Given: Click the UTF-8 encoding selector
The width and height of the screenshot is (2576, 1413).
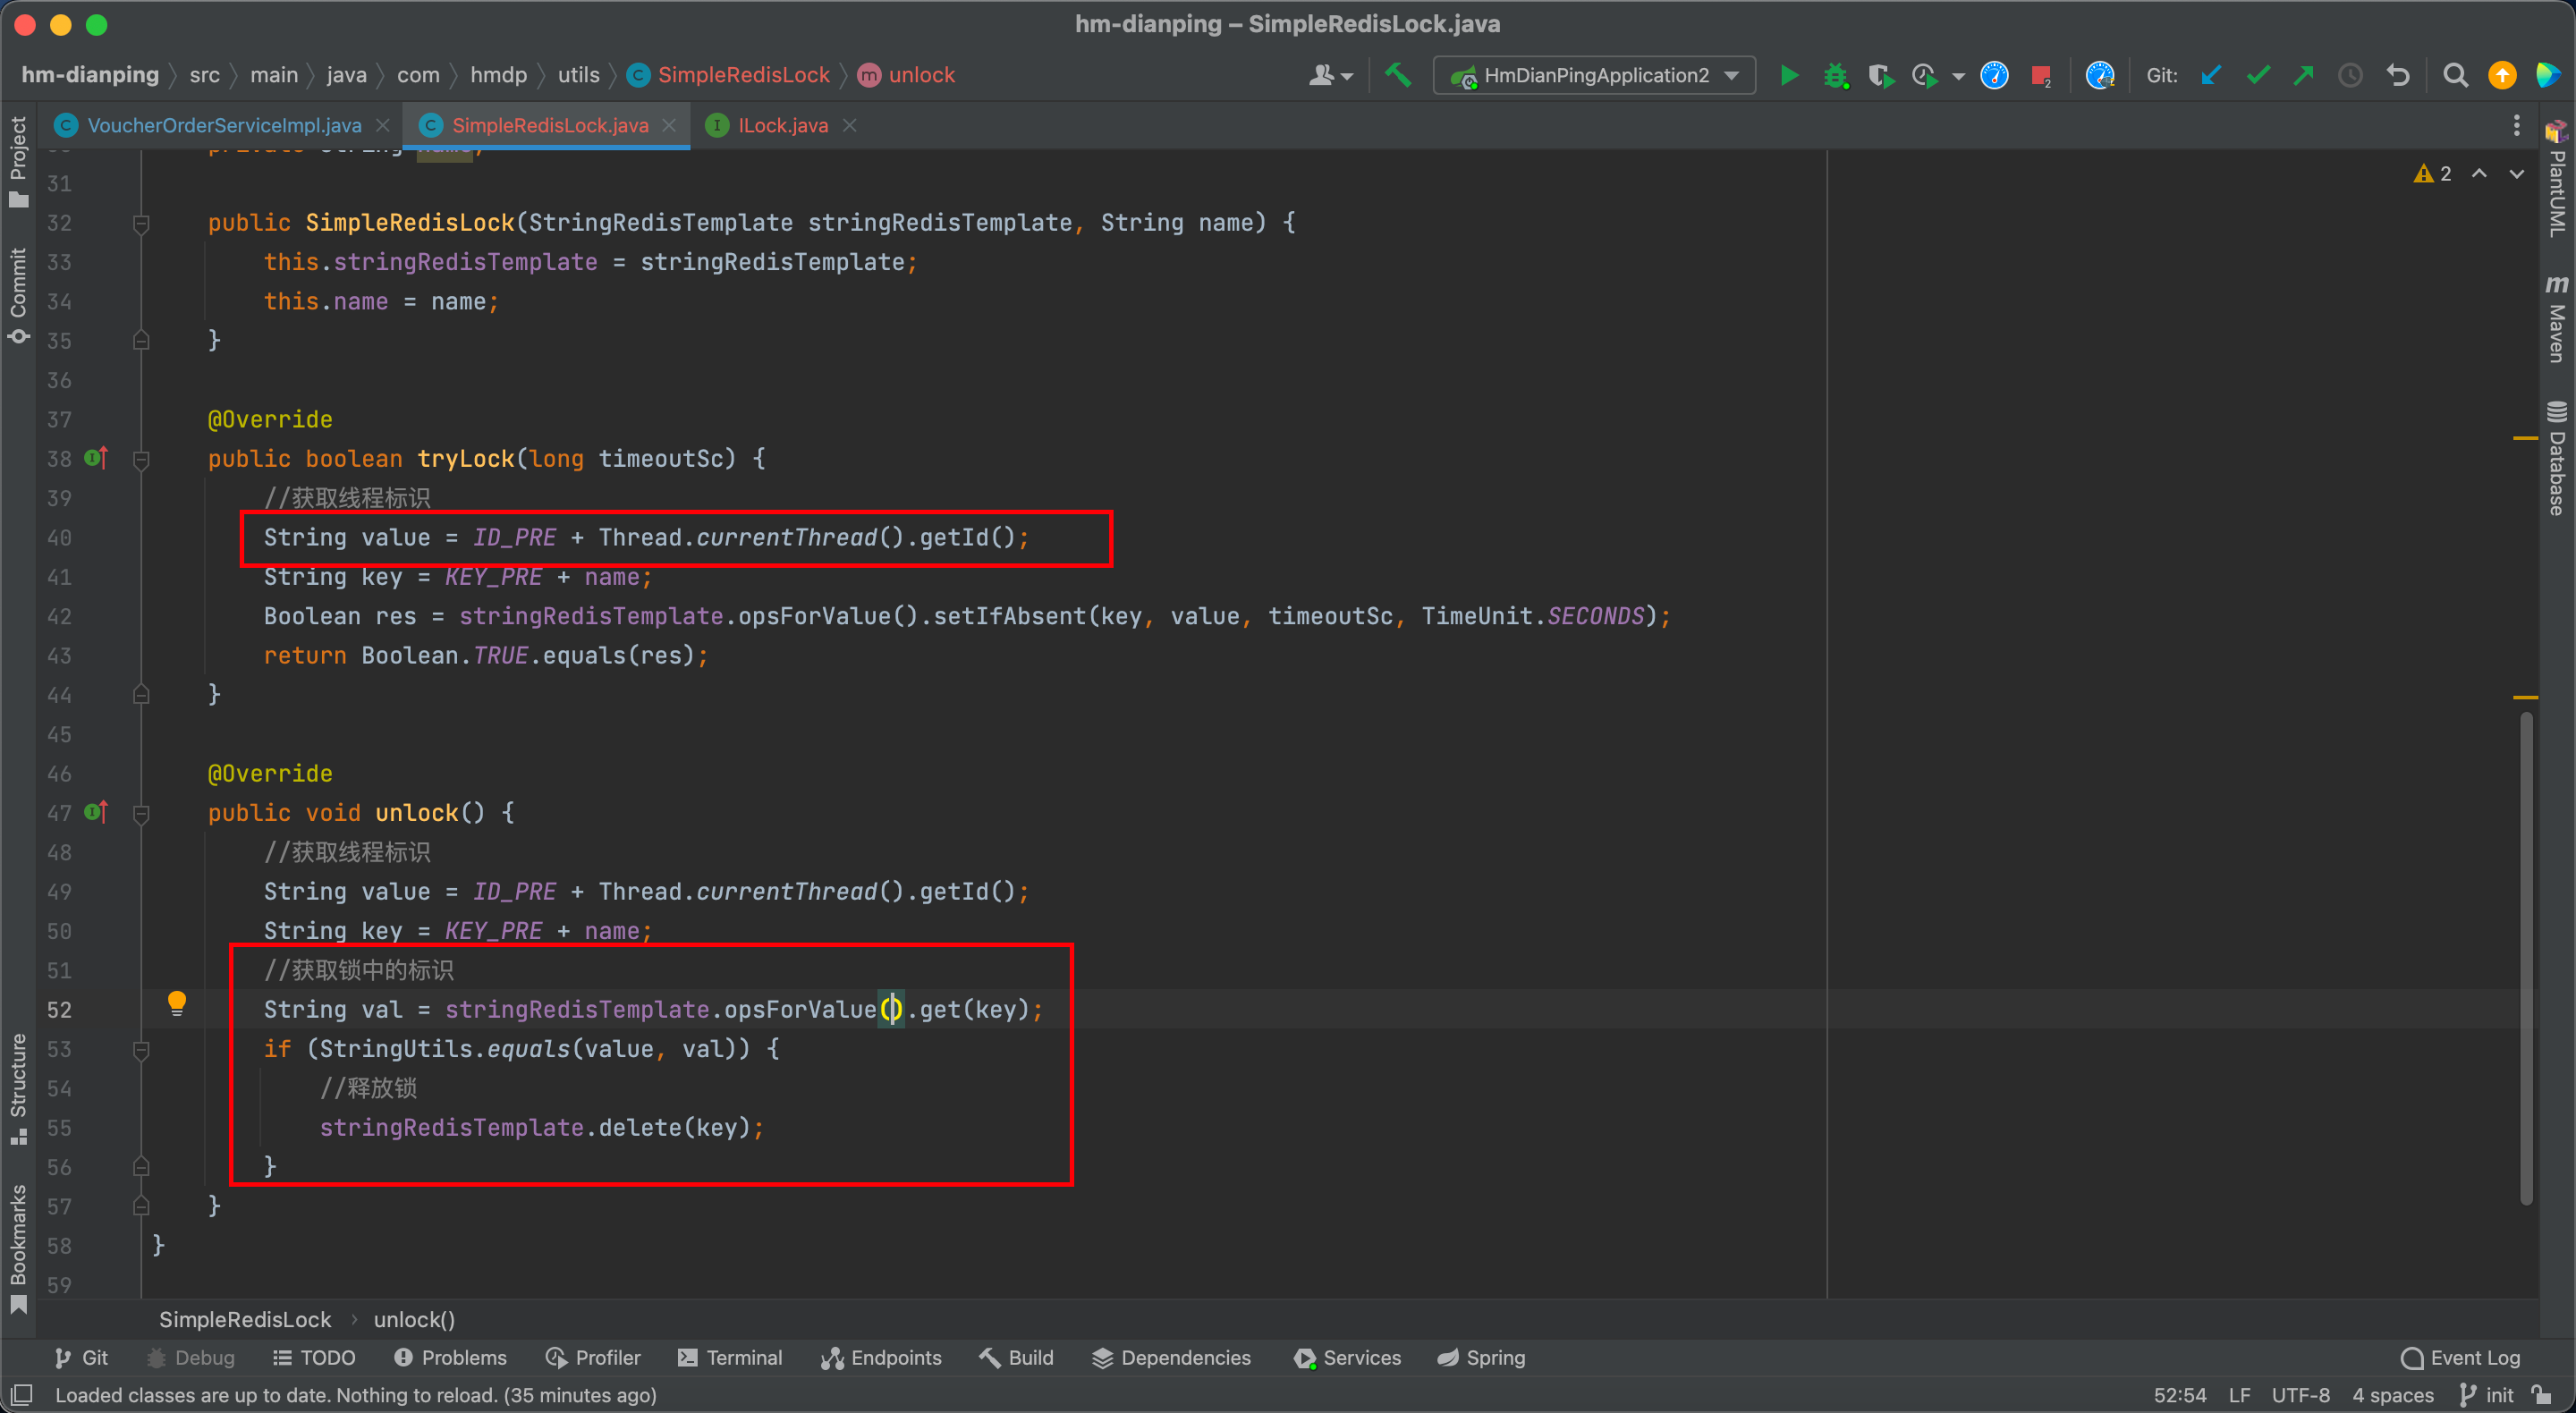Looking at the screenshot, I should [2300, 1394].
